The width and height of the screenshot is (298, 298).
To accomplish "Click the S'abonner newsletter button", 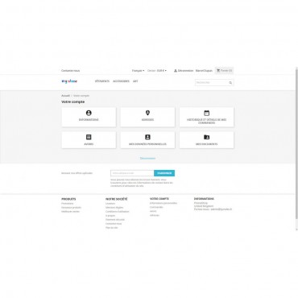I will pos(164,173).
